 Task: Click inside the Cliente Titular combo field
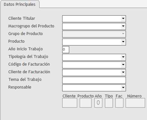[92, 19]
